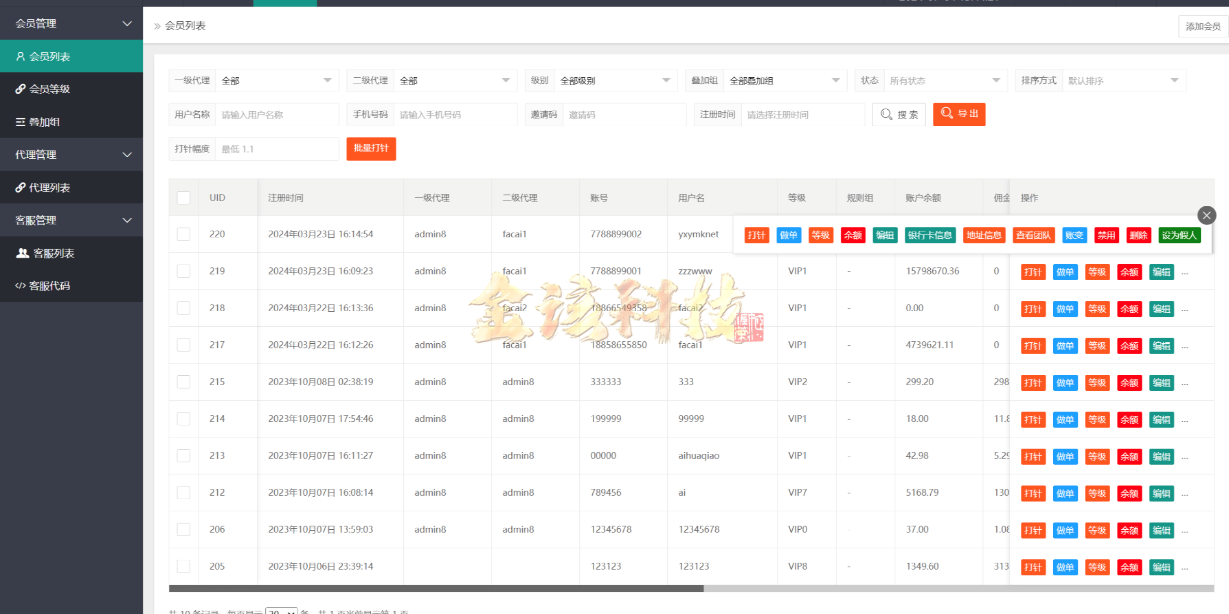This screenshot has height=614, width=1229.
Task: Select the checkbox for UID 220
Action: click(x=183, y=234)
